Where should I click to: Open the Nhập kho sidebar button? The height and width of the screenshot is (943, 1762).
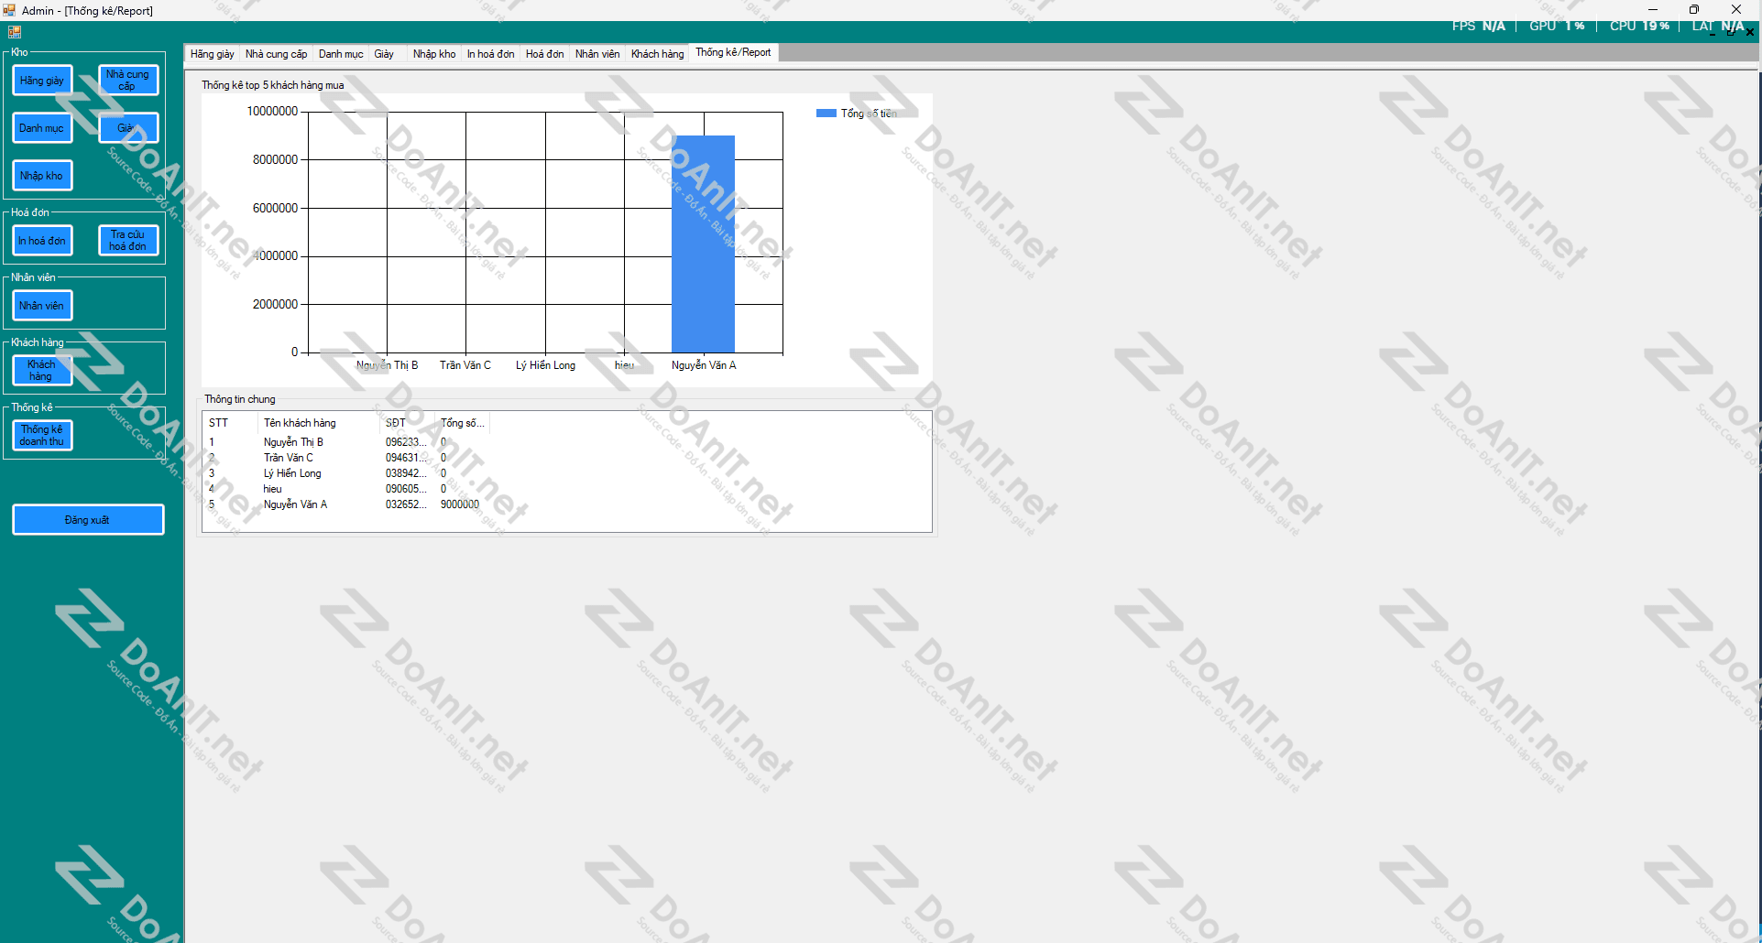point(42,176)
